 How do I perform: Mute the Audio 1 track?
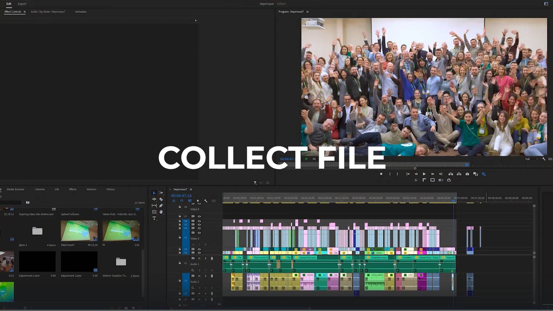pyautogui.click(x=199, y=258)
